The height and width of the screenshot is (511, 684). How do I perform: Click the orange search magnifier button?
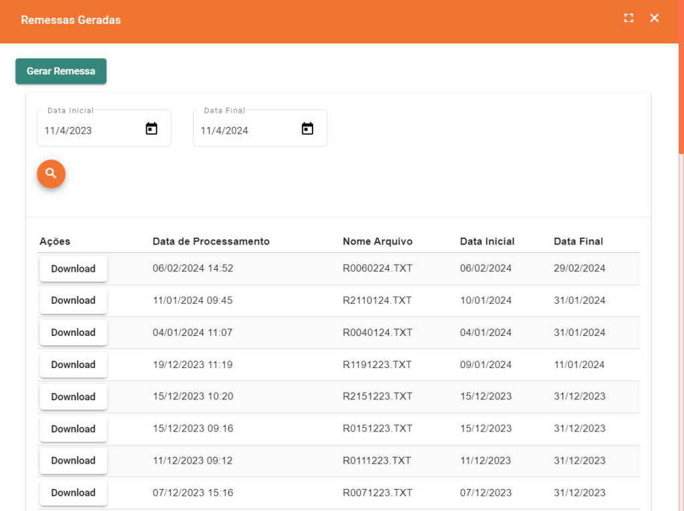[x=51, y=174]
